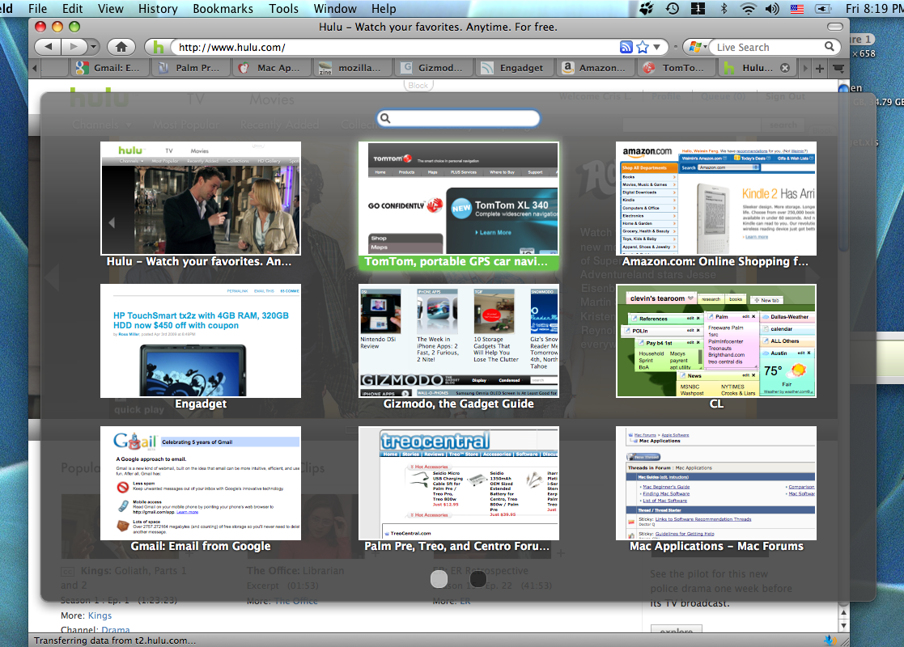Open the volume menu bar icon
Screen dimensions: 904x647
(772, 9)
